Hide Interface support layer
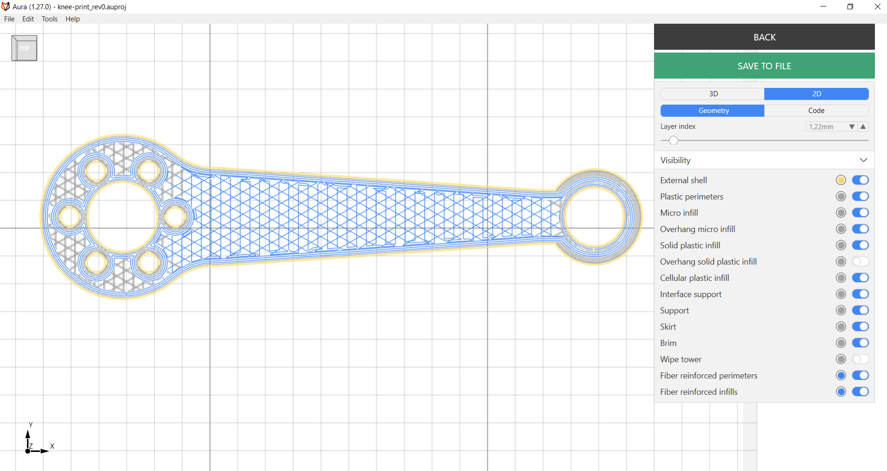The image size is (887, 471). [x=860, y=294]
